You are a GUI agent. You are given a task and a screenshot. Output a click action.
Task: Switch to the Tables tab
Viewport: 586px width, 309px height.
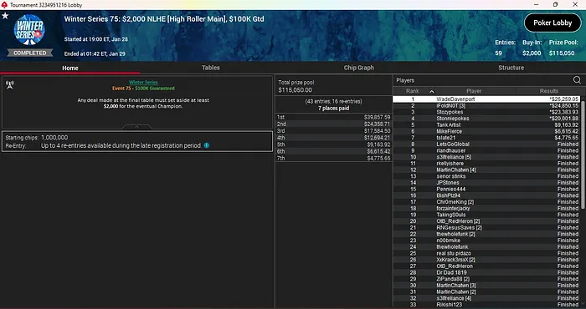click(211, 68)
